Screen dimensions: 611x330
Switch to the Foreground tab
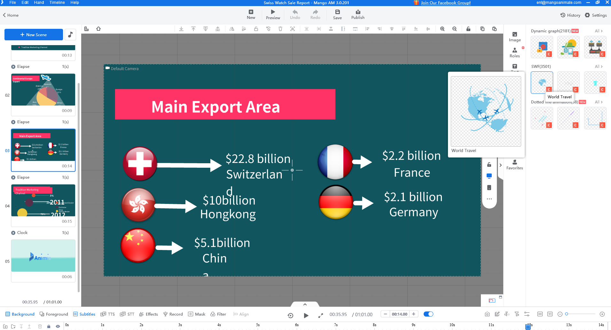pos(54,314)
